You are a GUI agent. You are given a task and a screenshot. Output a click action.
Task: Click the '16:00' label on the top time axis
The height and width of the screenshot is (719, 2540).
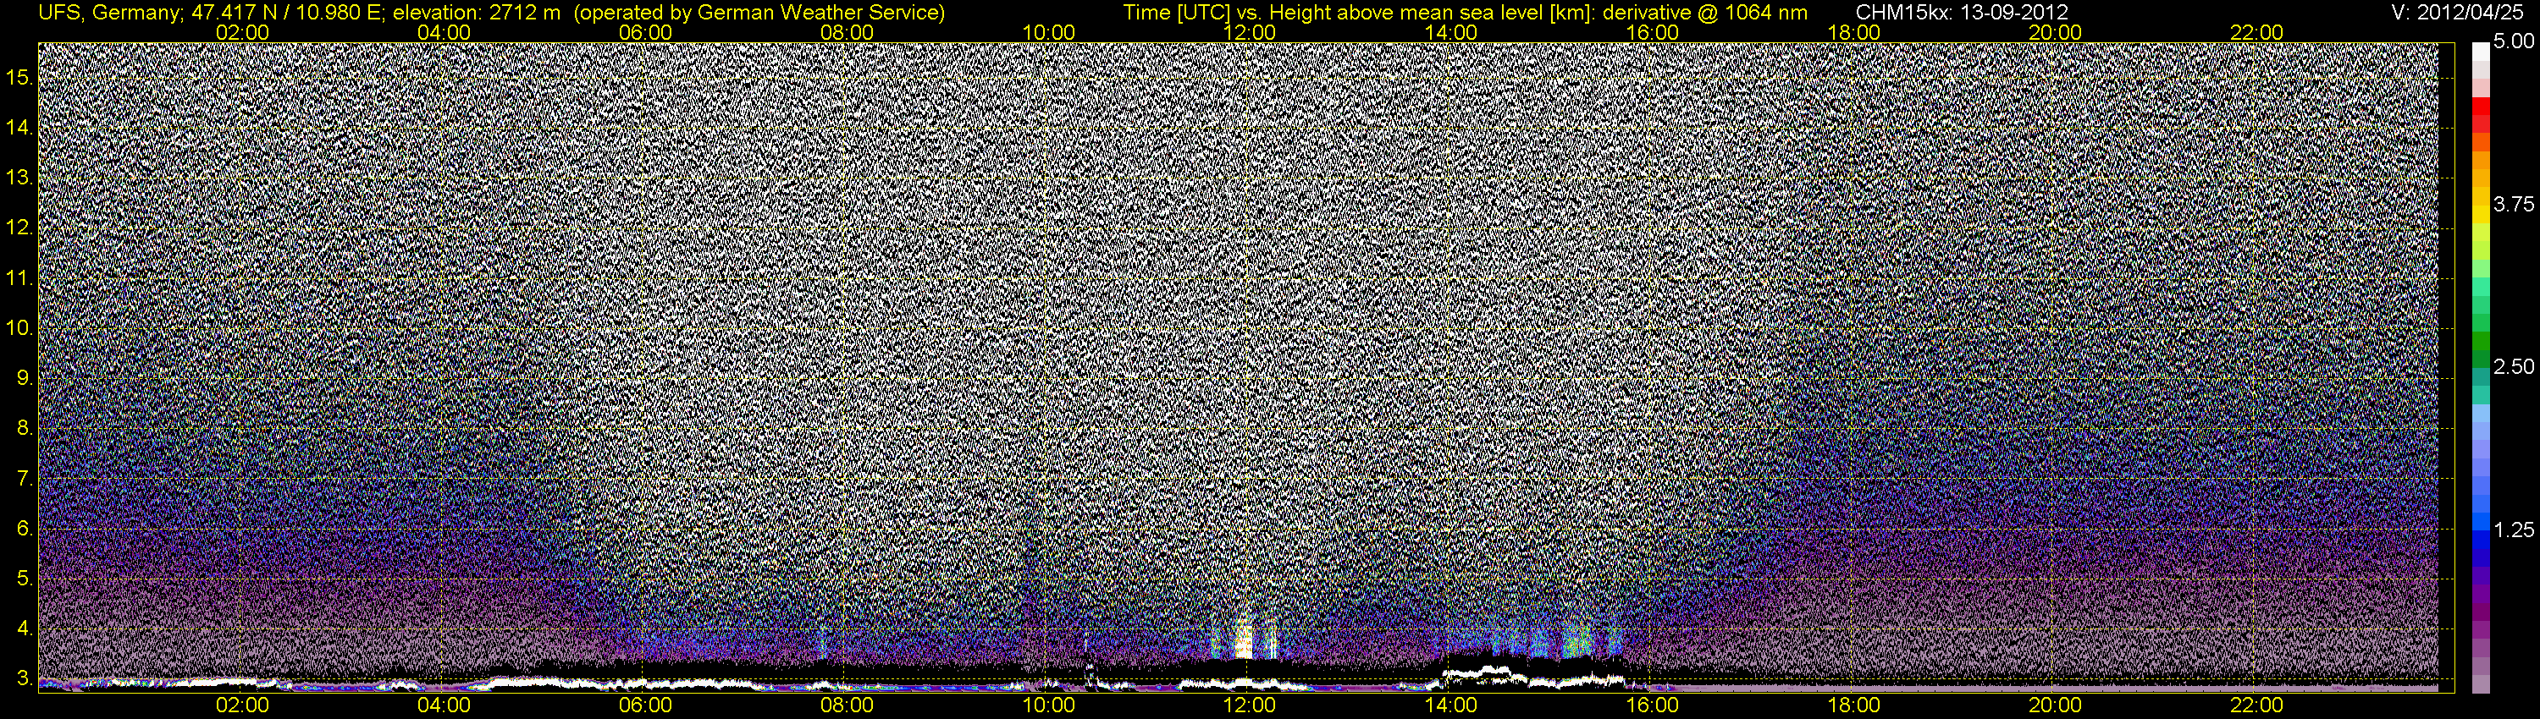coord(1653,31)
